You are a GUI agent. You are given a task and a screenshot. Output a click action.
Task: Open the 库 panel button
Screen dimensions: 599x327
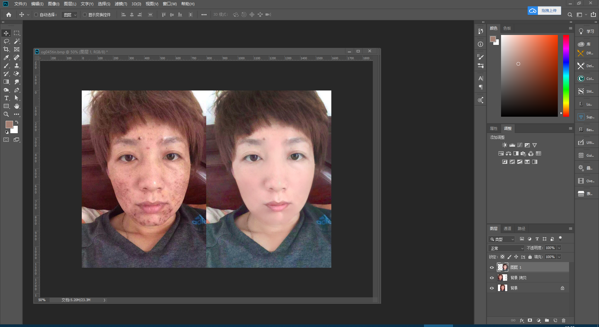tap(587, 44)
